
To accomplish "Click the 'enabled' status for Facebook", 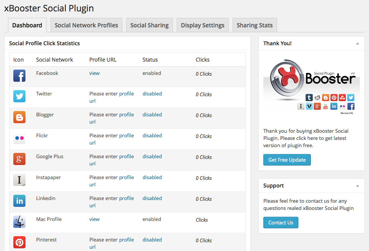I will click(x=152, y=73).
